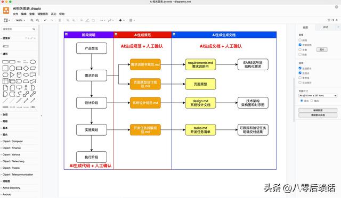
Task: Click the 清除默认风格 button
Action: click(318, 115)
